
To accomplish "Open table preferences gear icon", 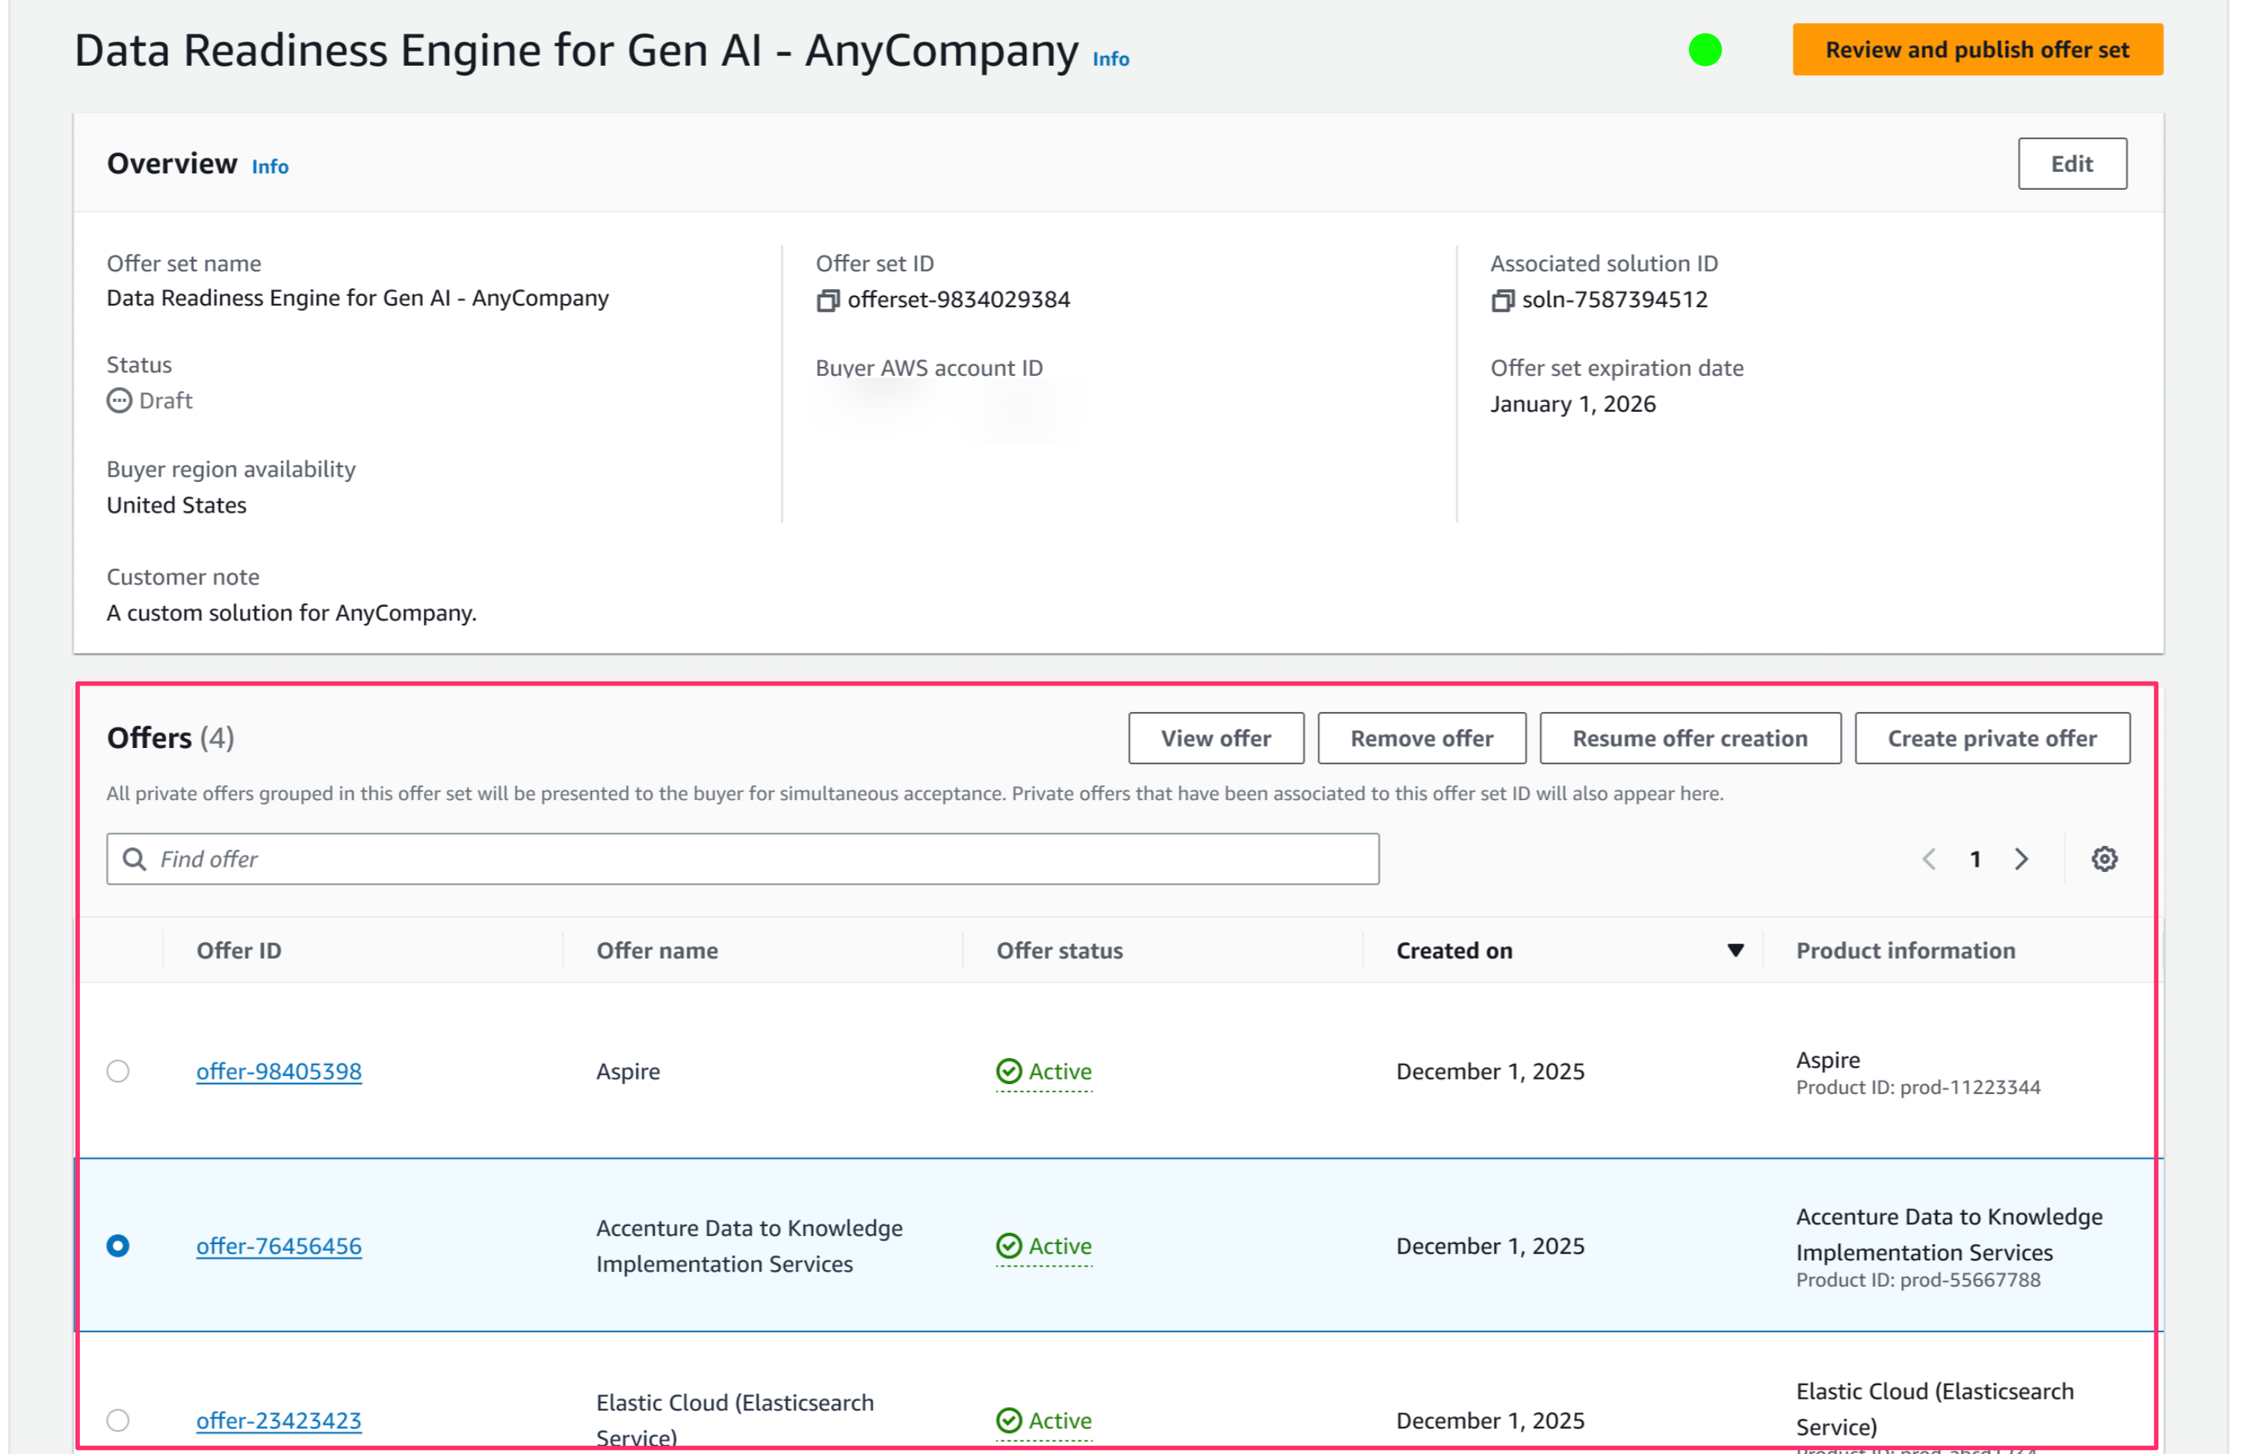I will coord(2104,859).
